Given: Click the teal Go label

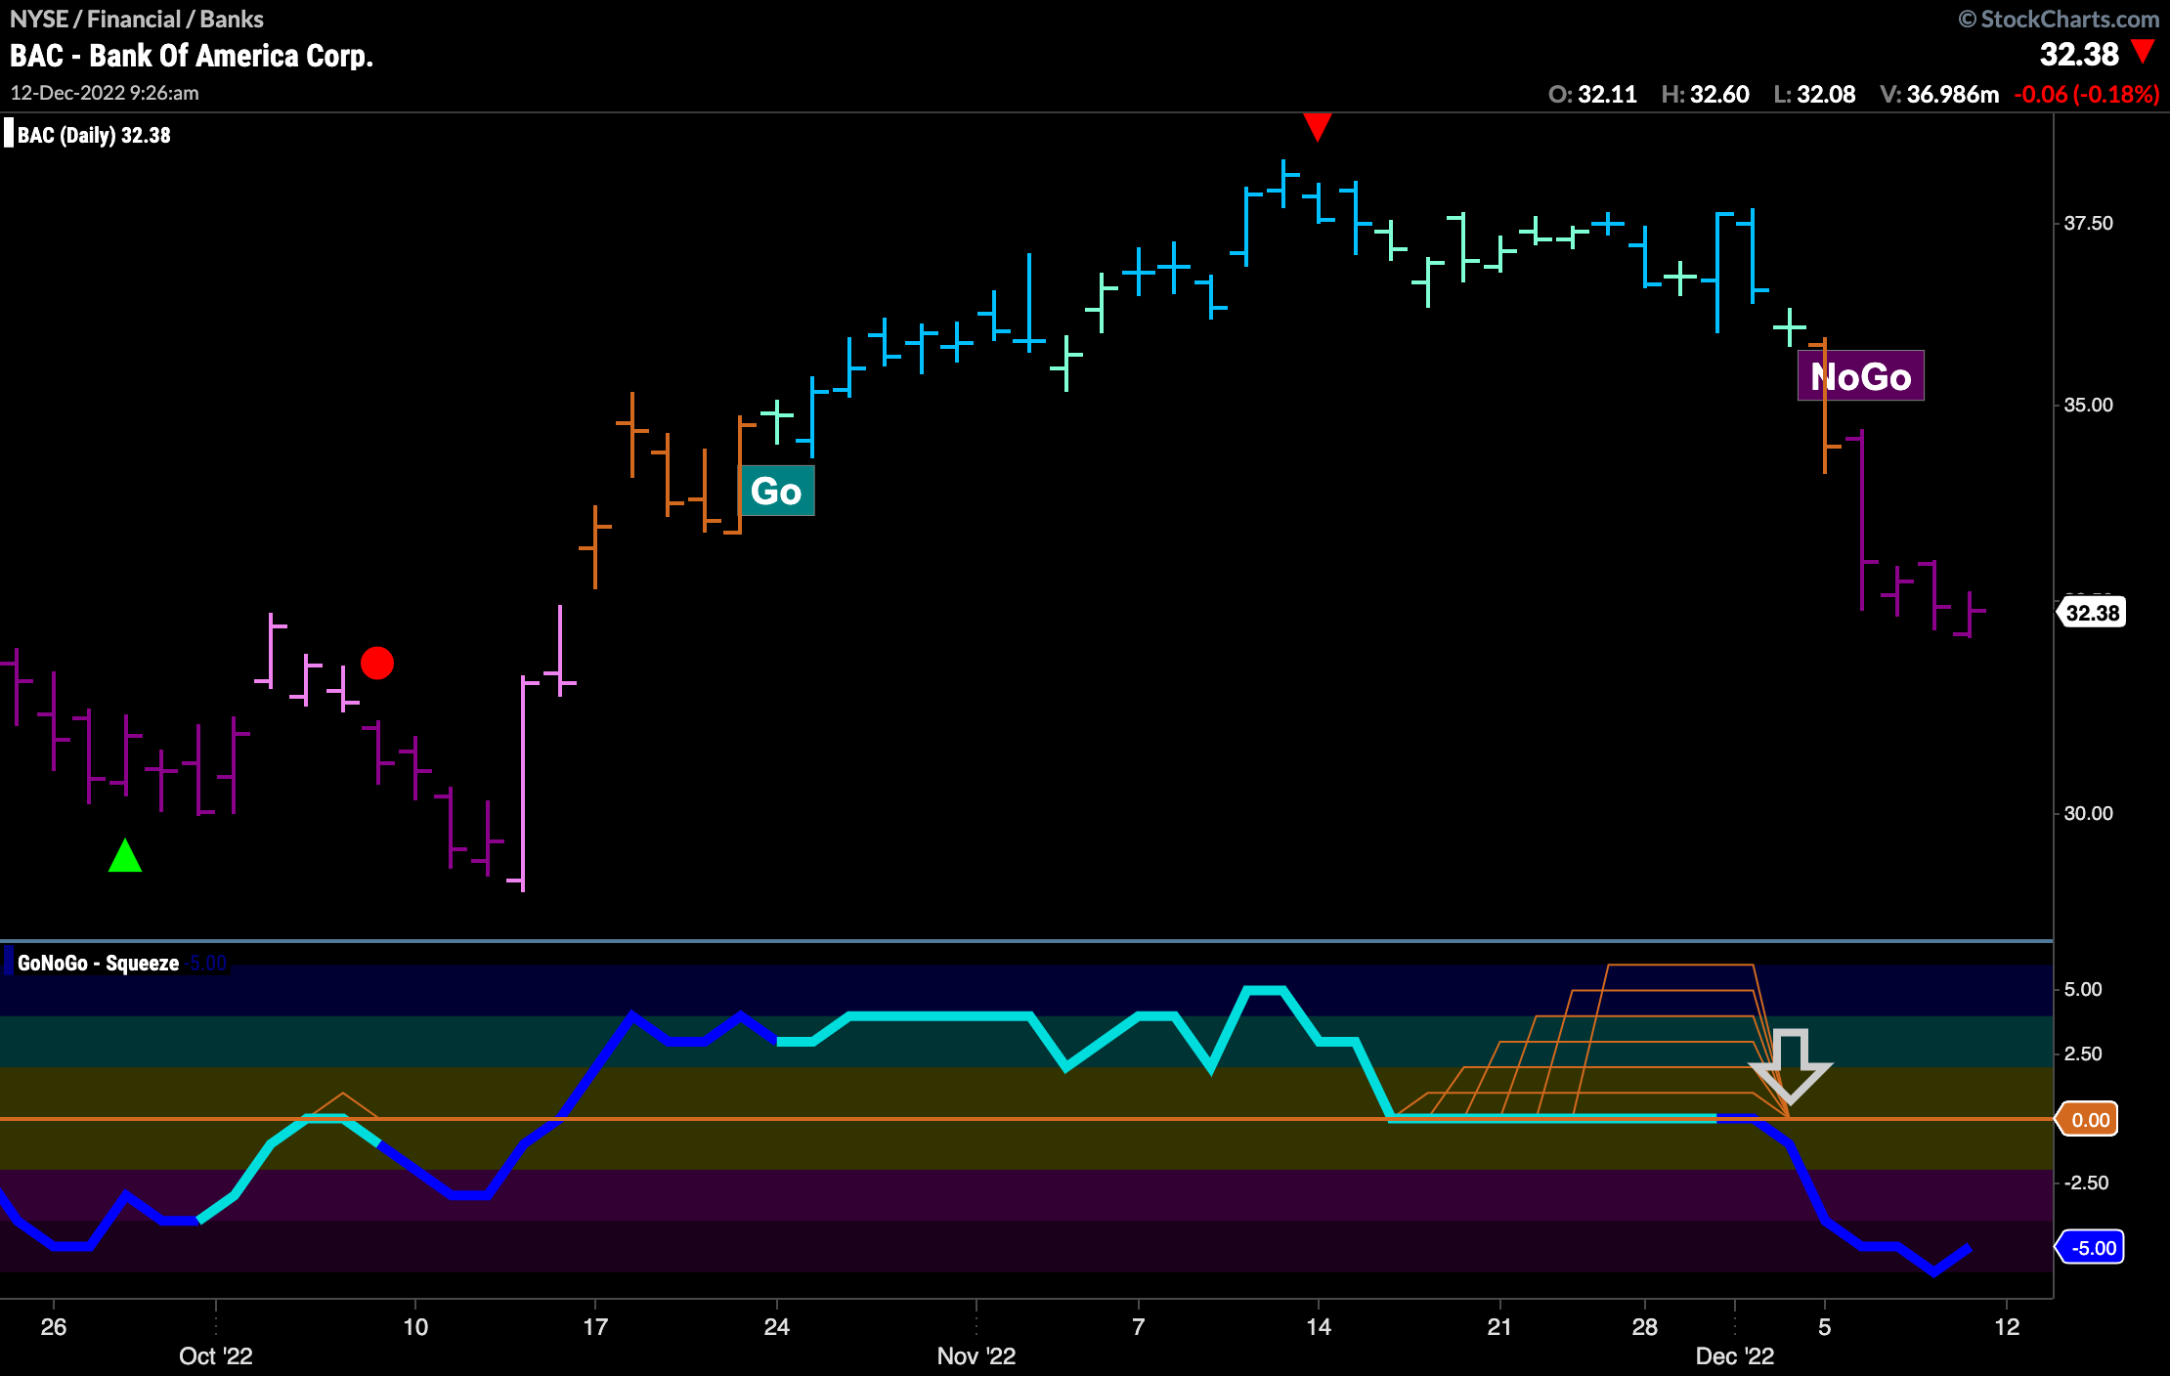Looking at the screenshot, I should [x=777, y=492].
